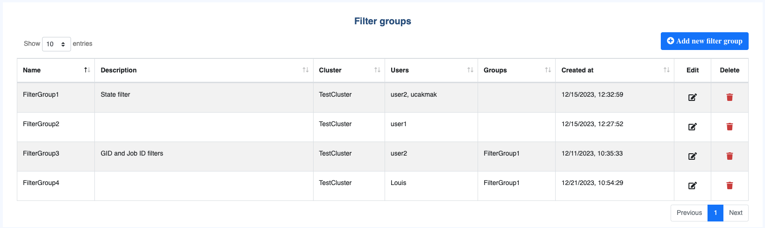Remove FilterGroup3 using trash icon
Viewport: 765px width, 228px height.
point(729,156)
